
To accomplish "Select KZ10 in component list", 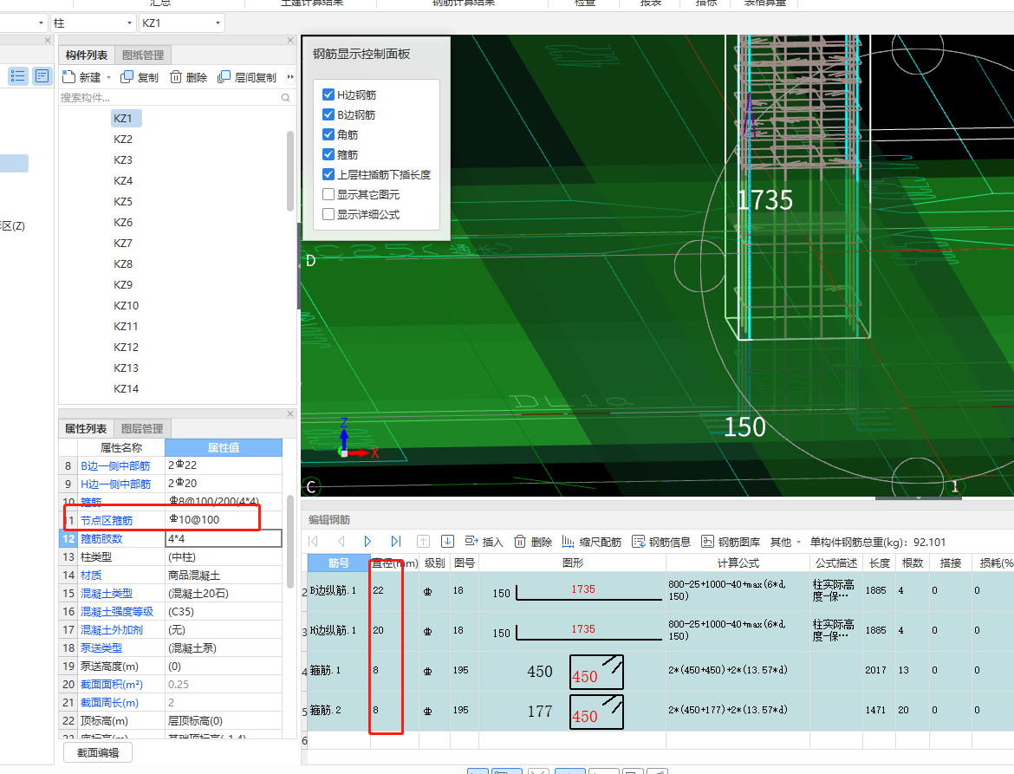I will point(127,305).
